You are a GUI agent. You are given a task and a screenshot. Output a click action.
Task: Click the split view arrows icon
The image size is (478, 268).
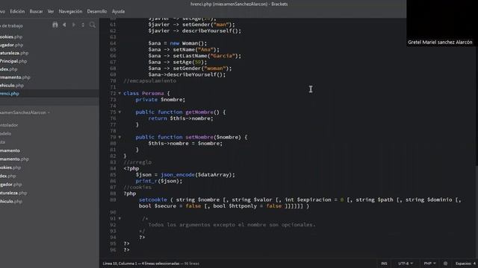[83, 25]
